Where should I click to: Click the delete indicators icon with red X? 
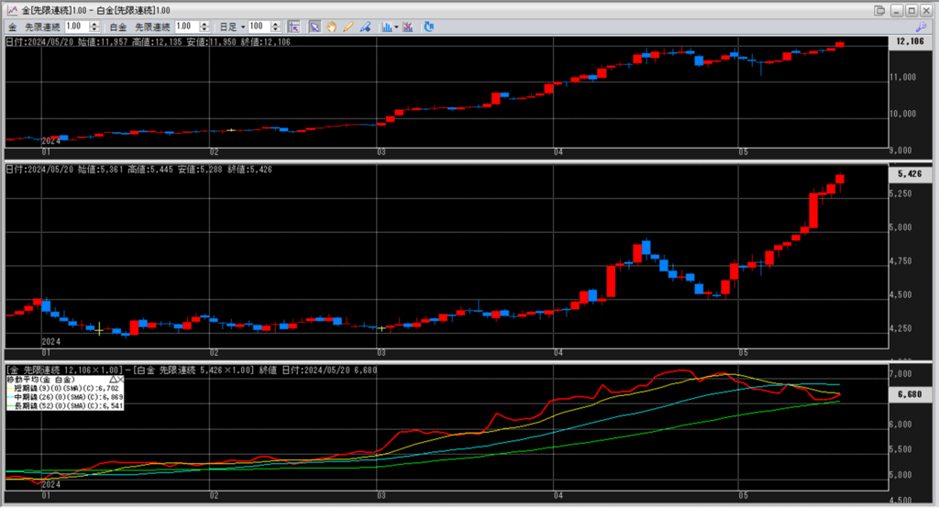pos(408,27)
